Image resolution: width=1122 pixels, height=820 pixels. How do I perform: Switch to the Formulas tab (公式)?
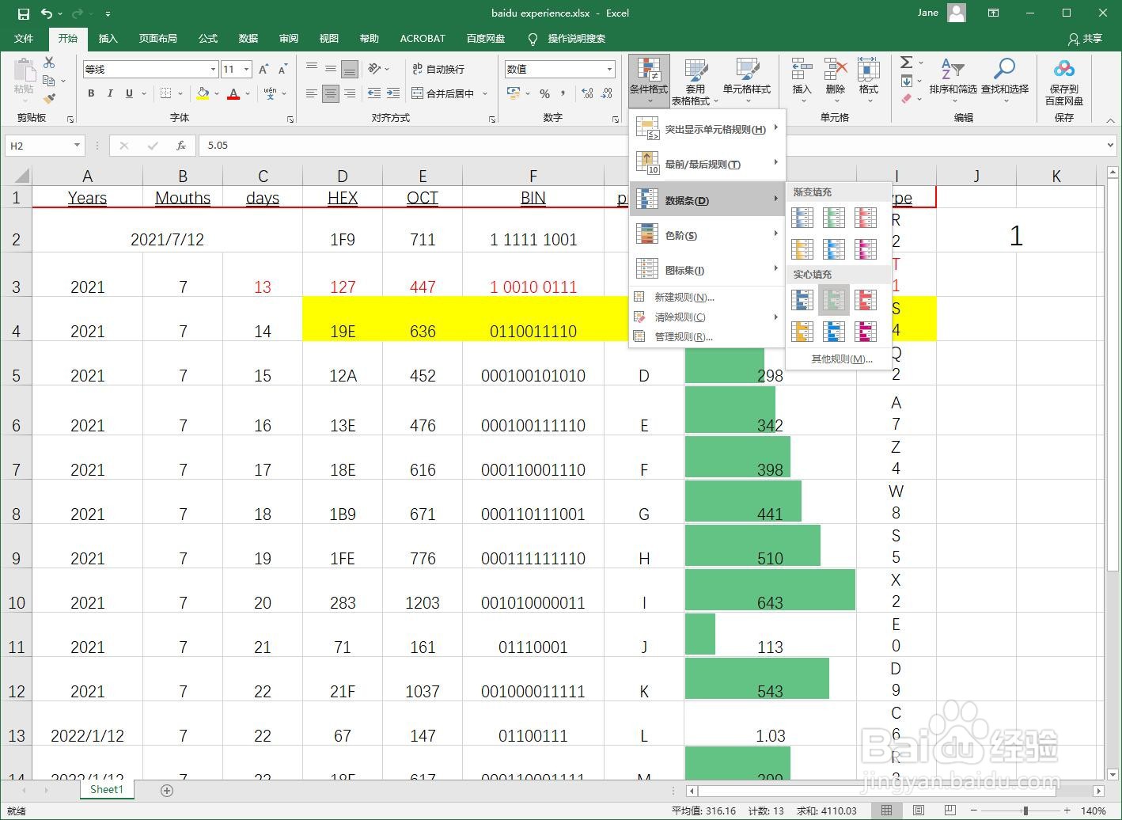point(208,38)
